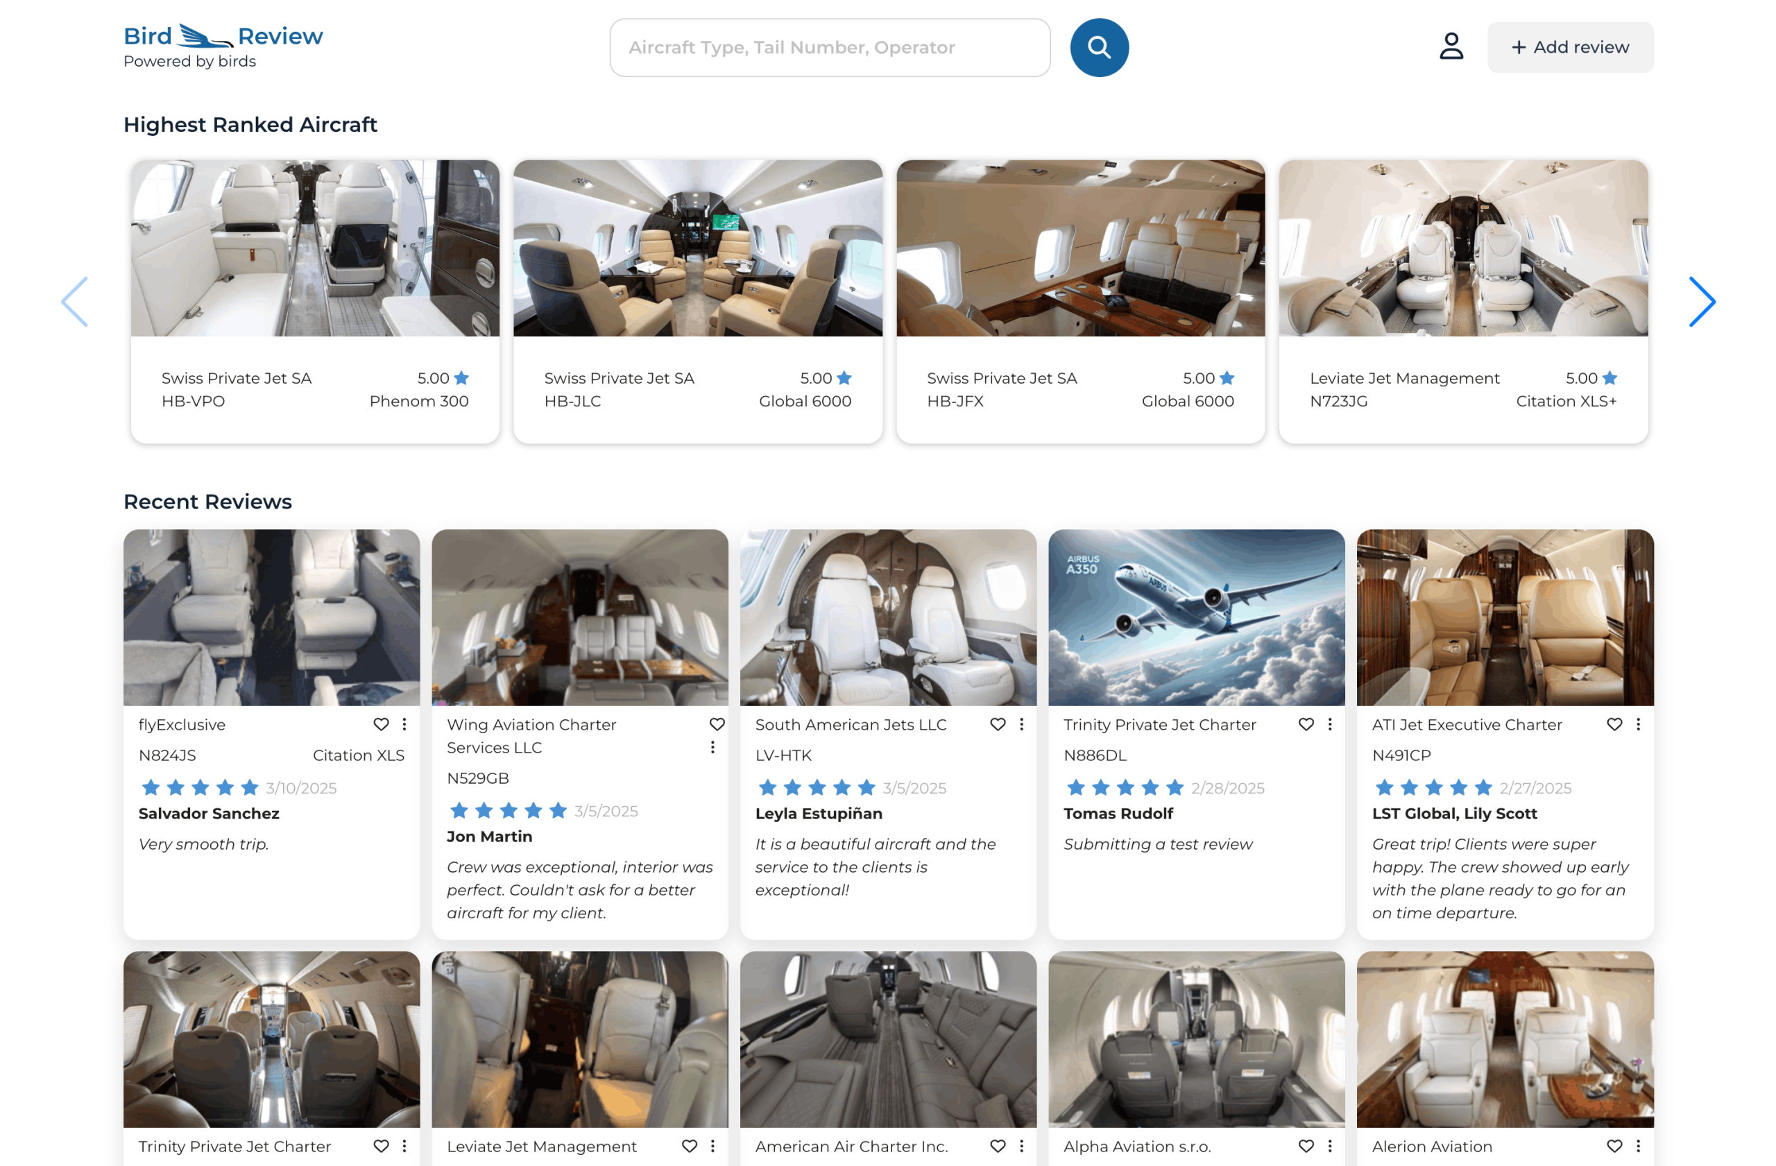
Task: Click the 2/27/2025 review date
Action: click(1536, 788)
